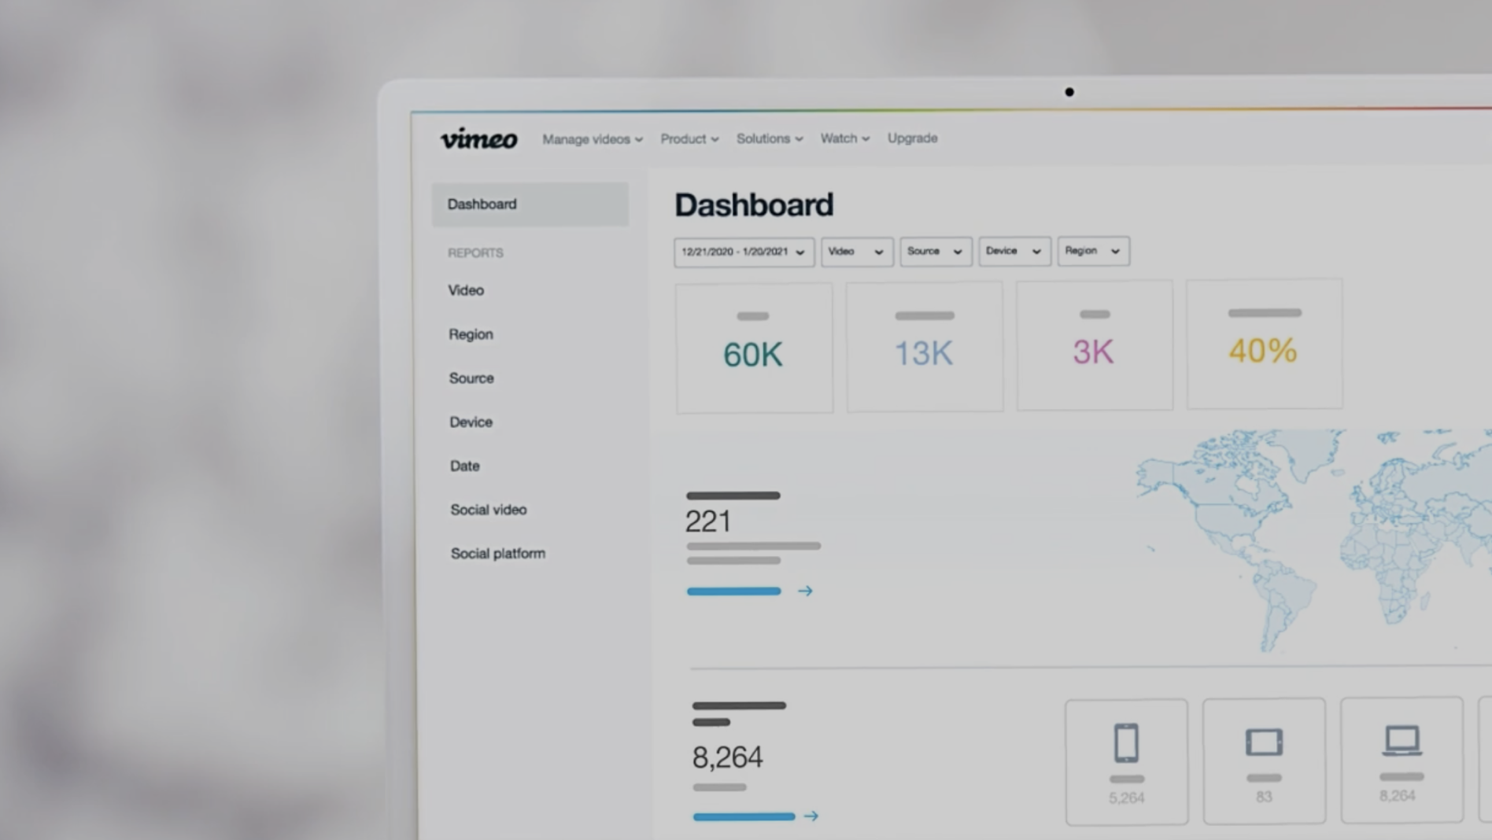This screenshot has height=840, width=1492.
Task: Open the Source report from the sidebar
Action: tap(471, 378)
